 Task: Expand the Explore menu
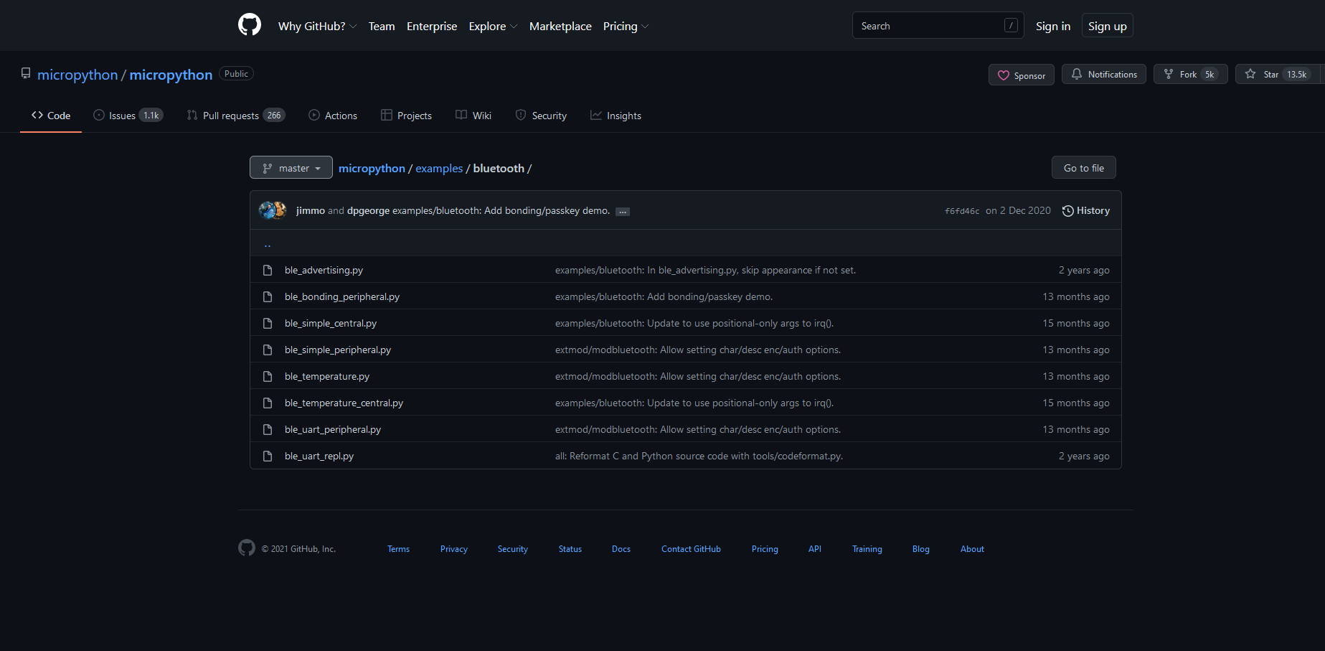point(493,27)
